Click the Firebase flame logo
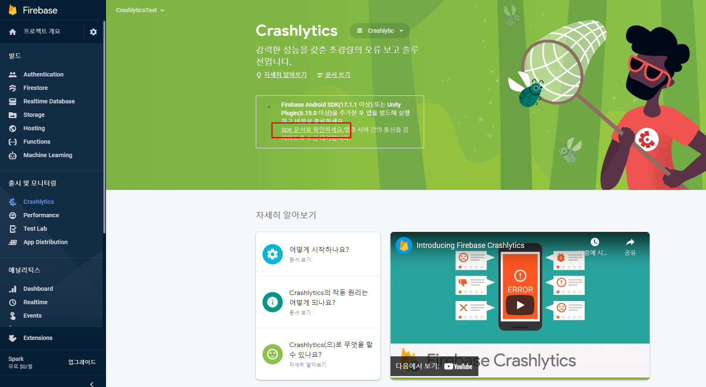706x387 pixels. coord(13,10)
